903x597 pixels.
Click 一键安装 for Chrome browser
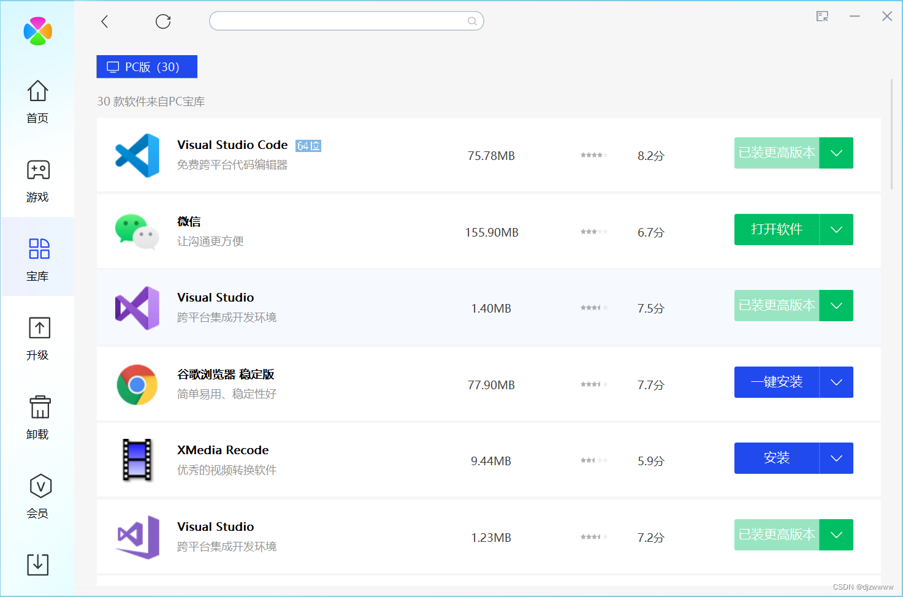tap(777, 382)
